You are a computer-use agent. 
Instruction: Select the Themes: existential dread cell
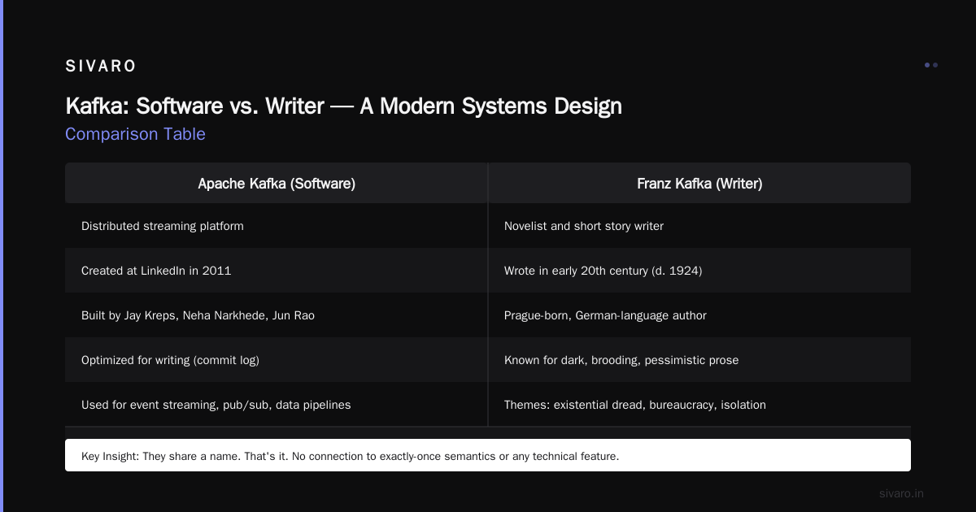(x=699, y=405)
